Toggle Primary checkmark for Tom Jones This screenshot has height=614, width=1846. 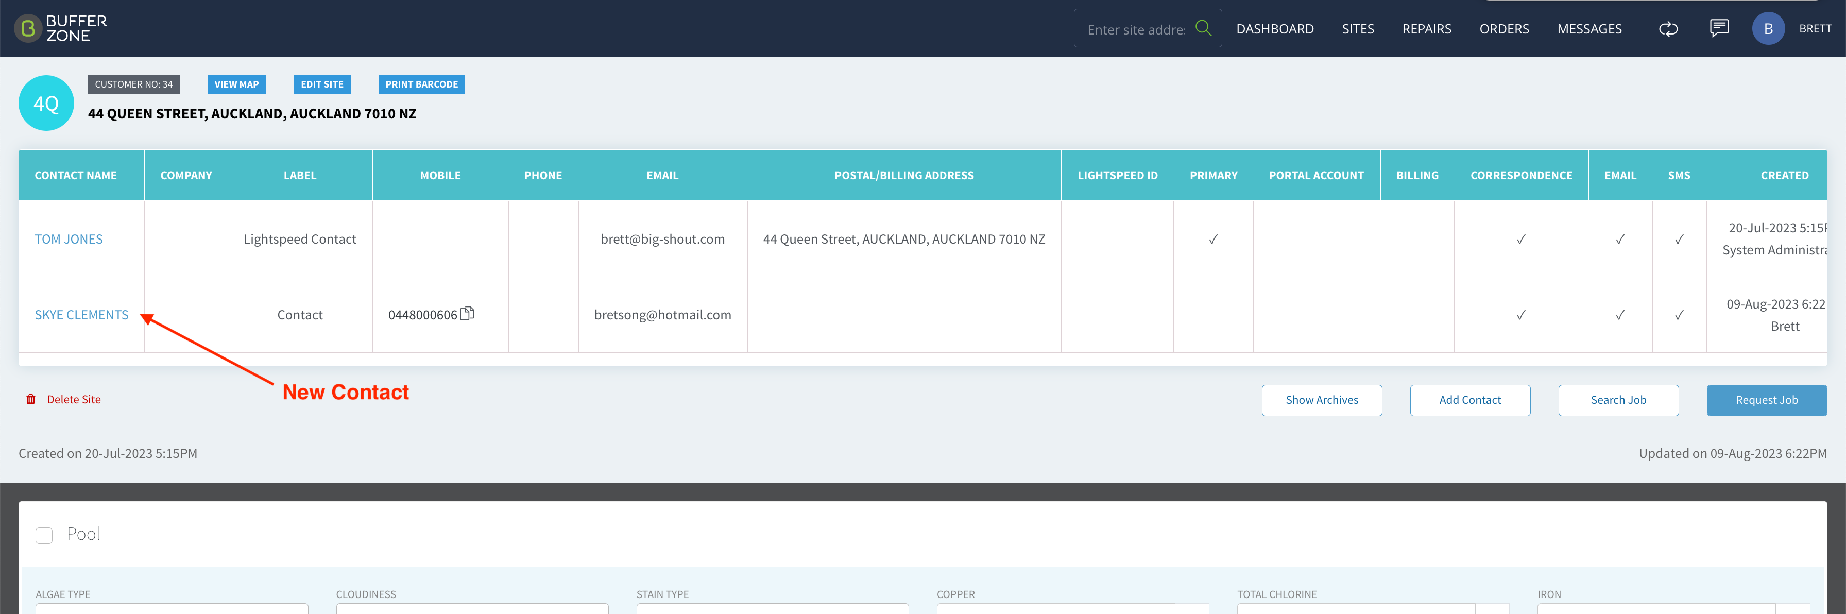click(1213, 238)
